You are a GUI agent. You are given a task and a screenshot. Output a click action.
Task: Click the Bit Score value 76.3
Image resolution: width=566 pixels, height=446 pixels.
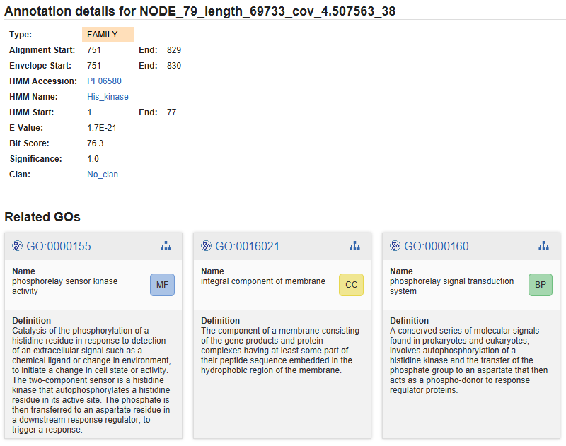tap(96, 143)
